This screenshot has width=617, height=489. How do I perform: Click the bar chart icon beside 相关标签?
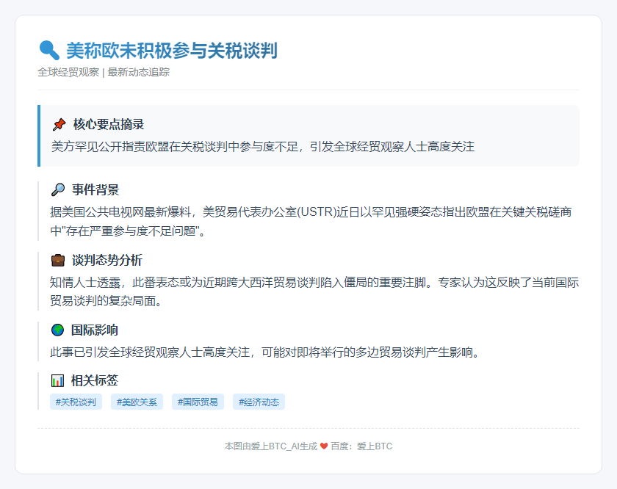coord(57,381)
